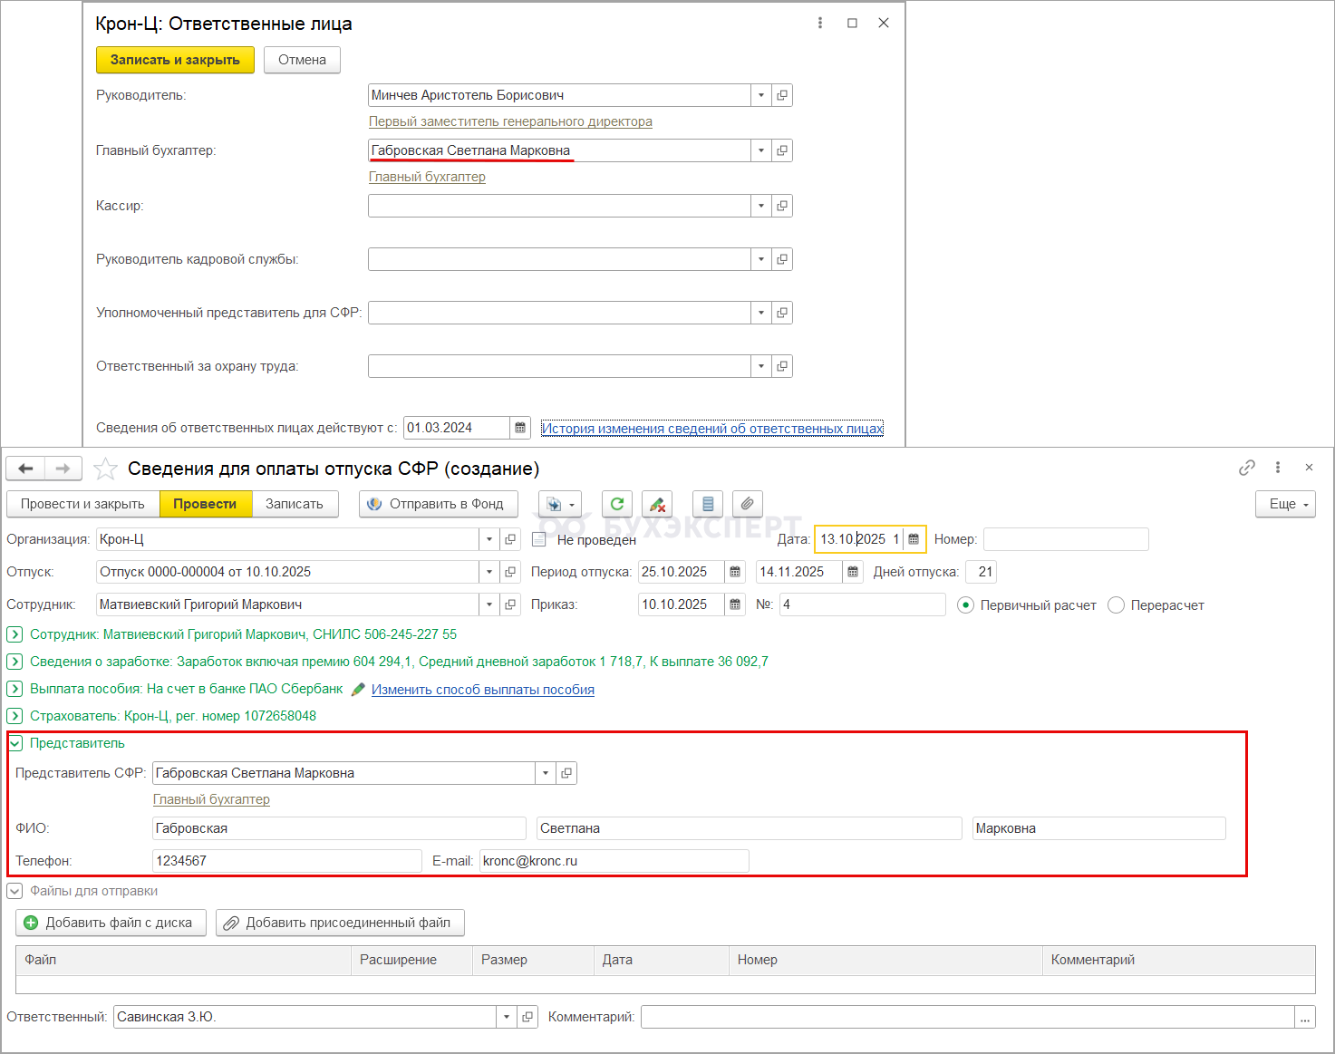Image resolution: width=1335 pixels, height=1054 pixels.
Task: Click into the Телефон input field
Action: click(x=286, y=861)
